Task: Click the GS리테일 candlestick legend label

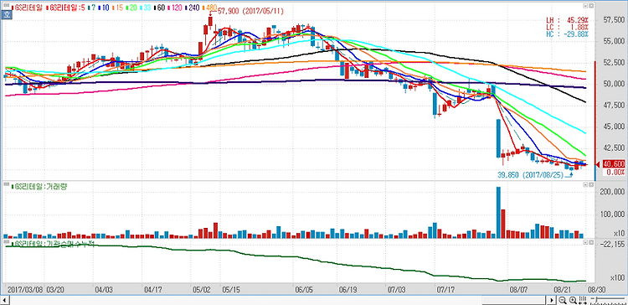Action: [x=28, y=8]
